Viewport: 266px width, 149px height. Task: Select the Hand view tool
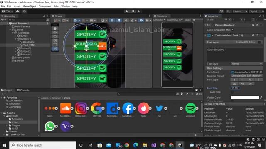click(x=55, y=29)
